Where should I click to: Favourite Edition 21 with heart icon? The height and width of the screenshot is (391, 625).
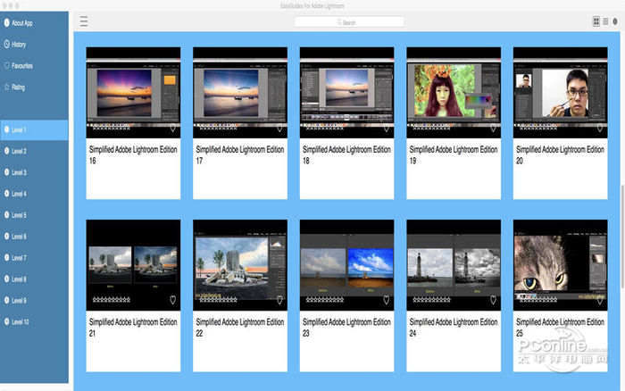coord(172,300)
